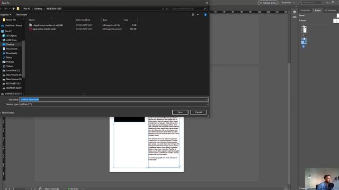The image size is (339, 190).
Task: Click the Refresh icon beside the address bar
Action: 167,9
